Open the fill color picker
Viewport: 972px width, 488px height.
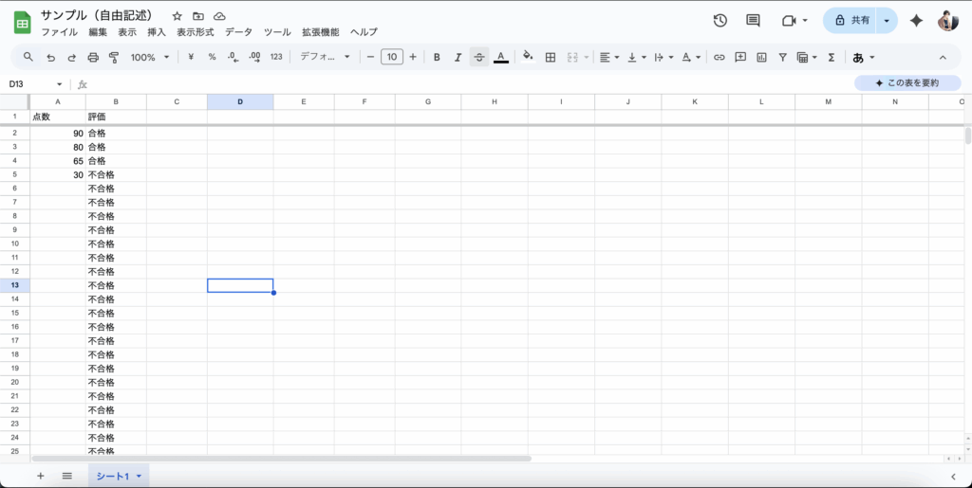(528, 57)
